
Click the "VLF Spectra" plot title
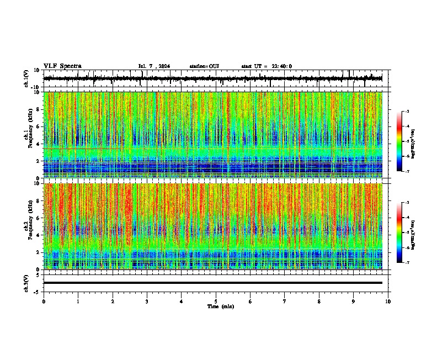coord(62,66)
